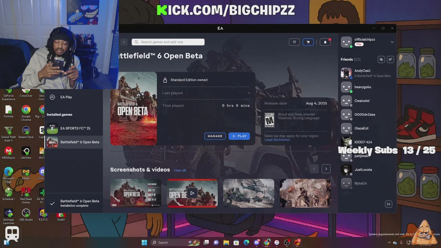Click the search games and add-ons field
This screenshot has height=248, width=441.
point(168,42)
